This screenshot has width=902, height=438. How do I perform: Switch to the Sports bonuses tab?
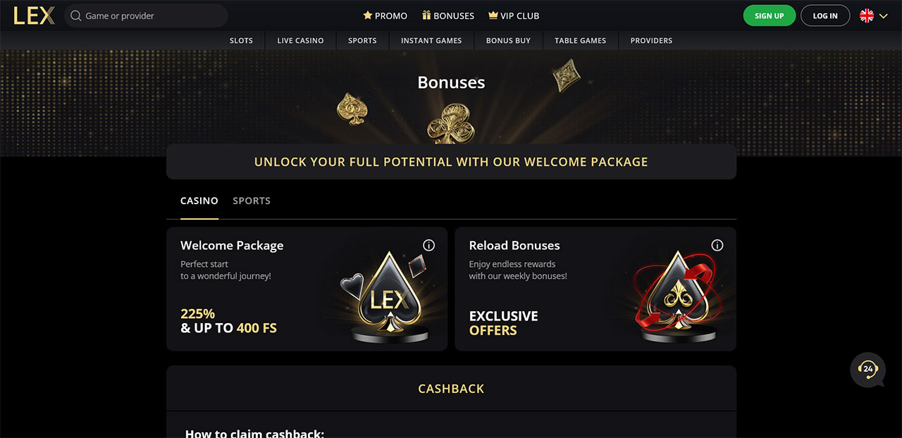tap(252, 201)
